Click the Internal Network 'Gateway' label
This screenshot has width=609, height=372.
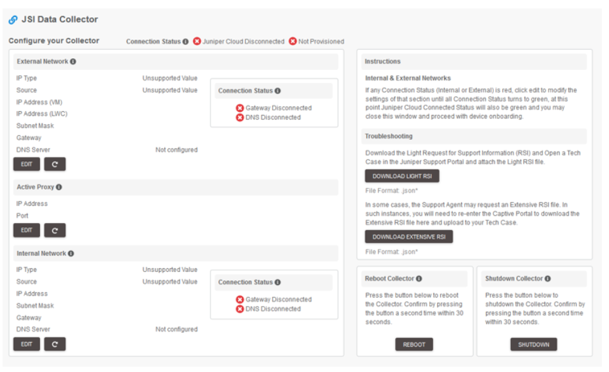[28, 318]
